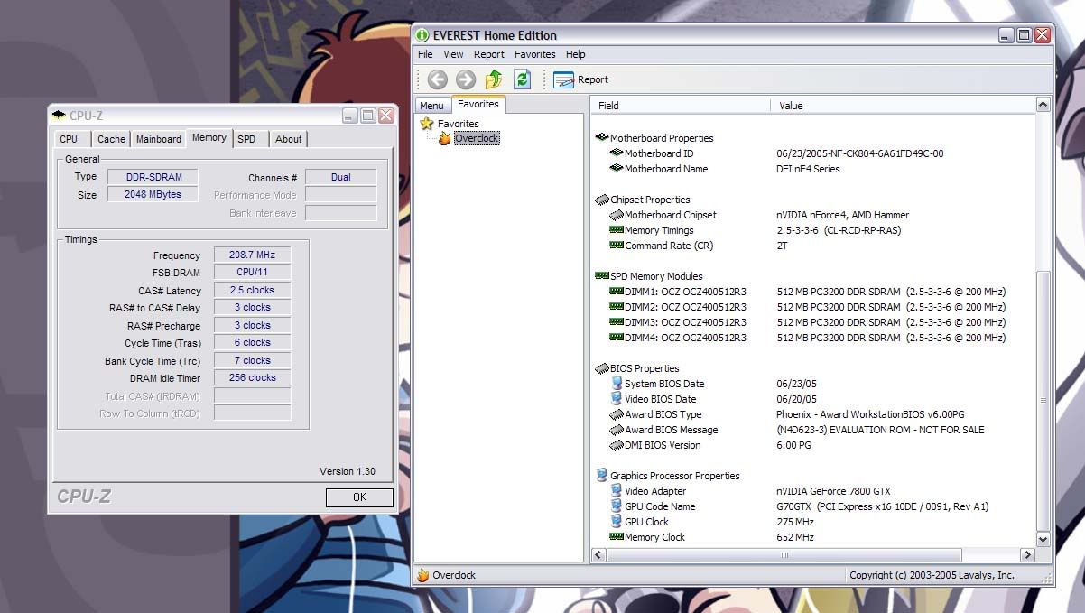Click the Motherboard Properties section icon
Image resolution: width=1085 pixels, height=613 pixels.
click(x=602, y=138)
